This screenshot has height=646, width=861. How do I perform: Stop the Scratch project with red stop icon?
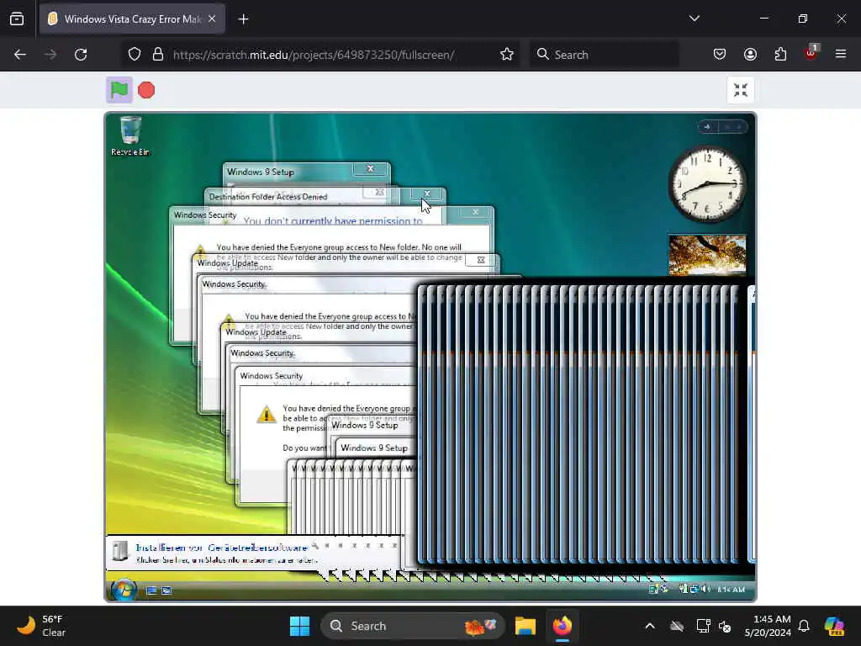[146, 90]
